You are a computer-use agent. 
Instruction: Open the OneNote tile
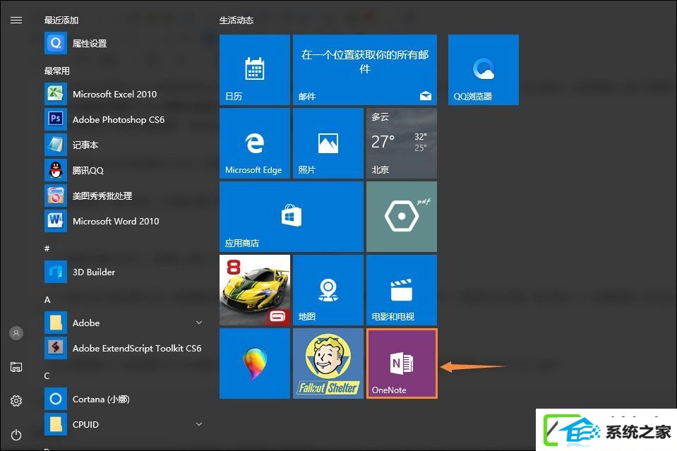point(402,363)
